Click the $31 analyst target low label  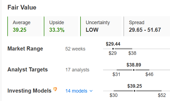pyautogui.click(x=116, y=74)
